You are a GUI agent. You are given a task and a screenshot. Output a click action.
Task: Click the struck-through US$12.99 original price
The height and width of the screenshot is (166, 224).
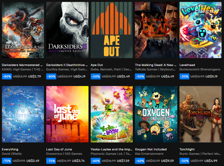pos(153,76)
